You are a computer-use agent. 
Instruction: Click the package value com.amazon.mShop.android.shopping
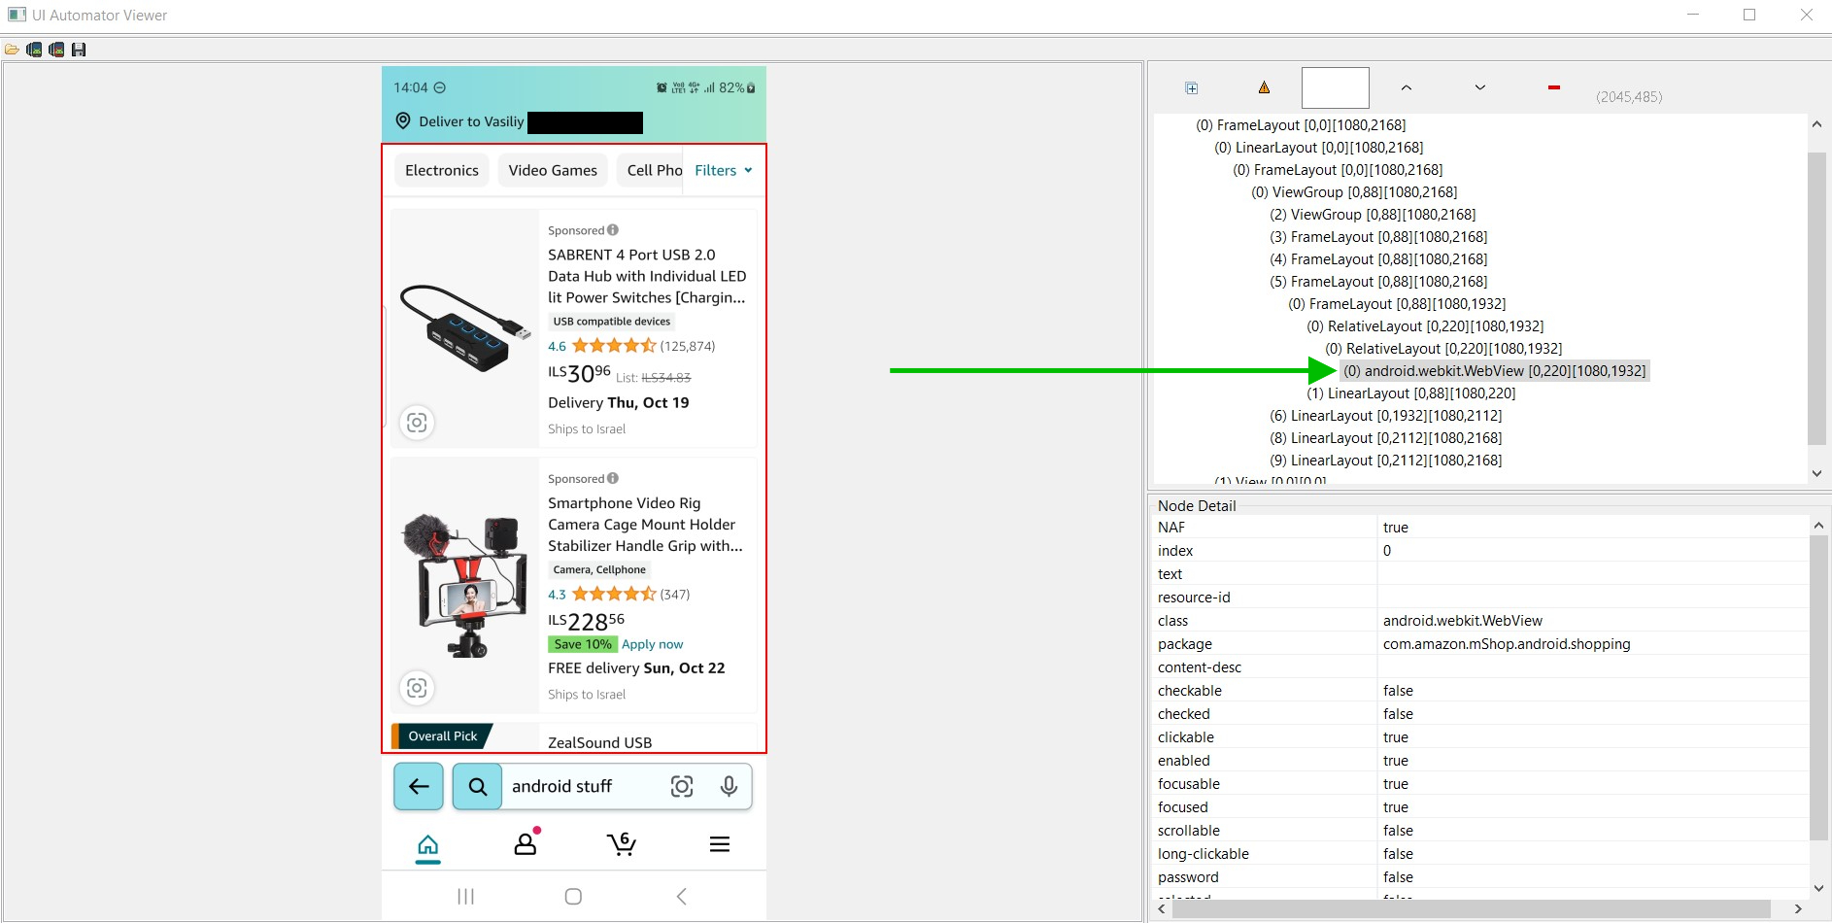coord(1506,644)
